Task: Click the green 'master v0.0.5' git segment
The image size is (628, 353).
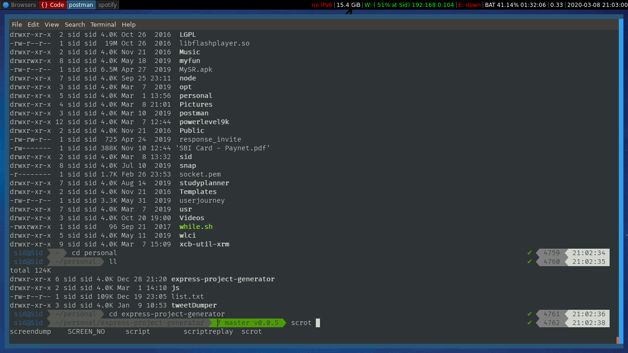Action: (x=247, y=323)
